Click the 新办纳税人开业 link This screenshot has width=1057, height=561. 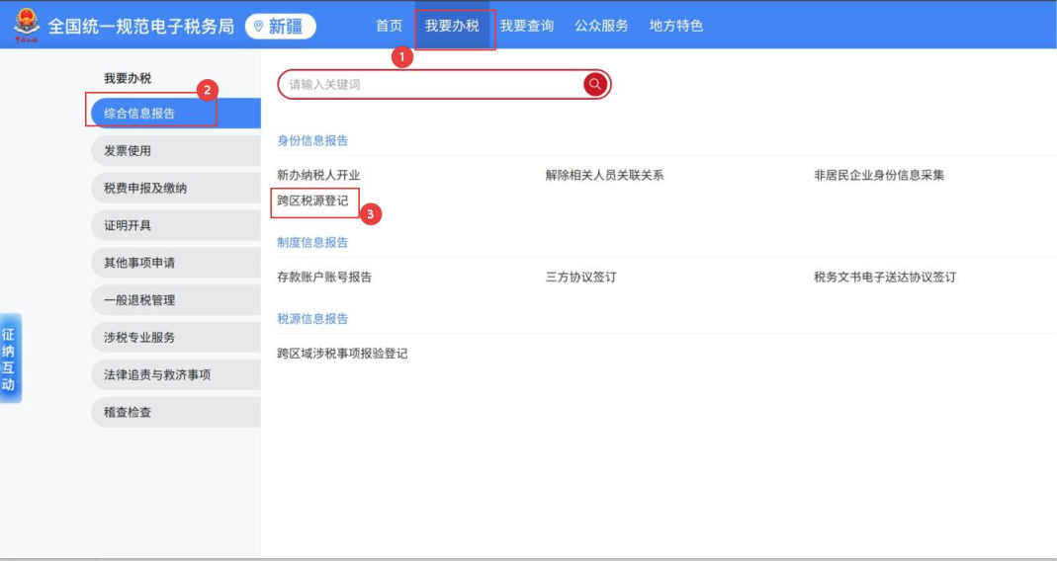click(318, 175)
